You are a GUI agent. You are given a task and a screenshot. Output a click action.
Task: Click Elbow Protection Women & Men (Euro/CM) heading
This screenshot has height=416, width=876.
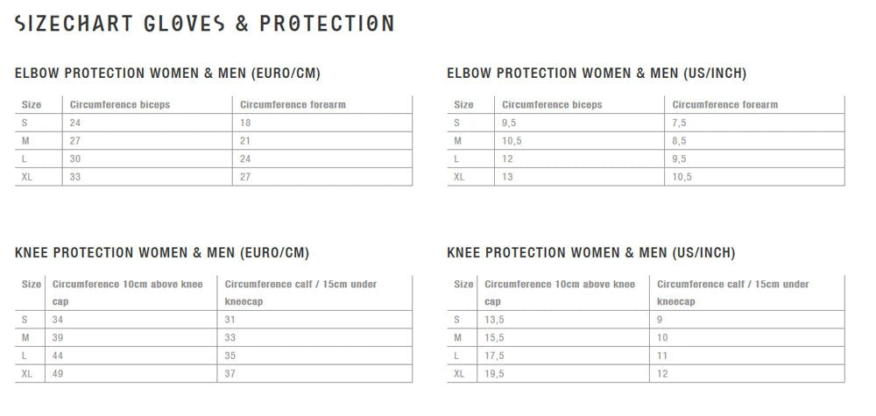[173, 74]
